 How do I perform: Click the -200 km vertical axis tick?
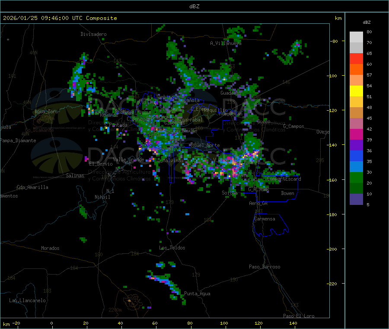(x=332, y=249)
